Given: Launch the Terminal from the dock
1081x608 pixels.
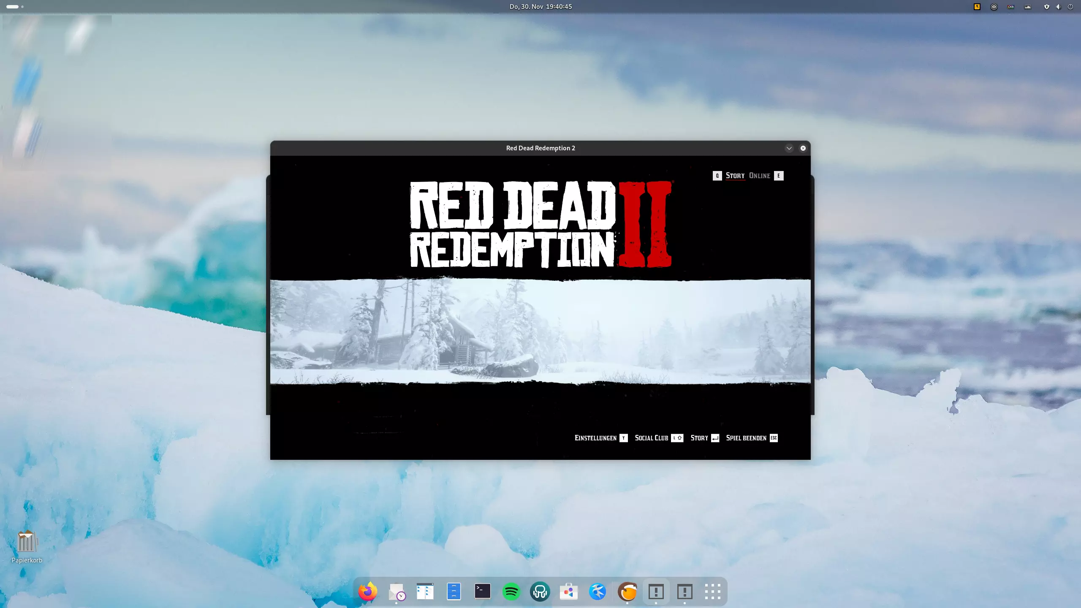Looking at the screenshot, I should tap(483, 591).
